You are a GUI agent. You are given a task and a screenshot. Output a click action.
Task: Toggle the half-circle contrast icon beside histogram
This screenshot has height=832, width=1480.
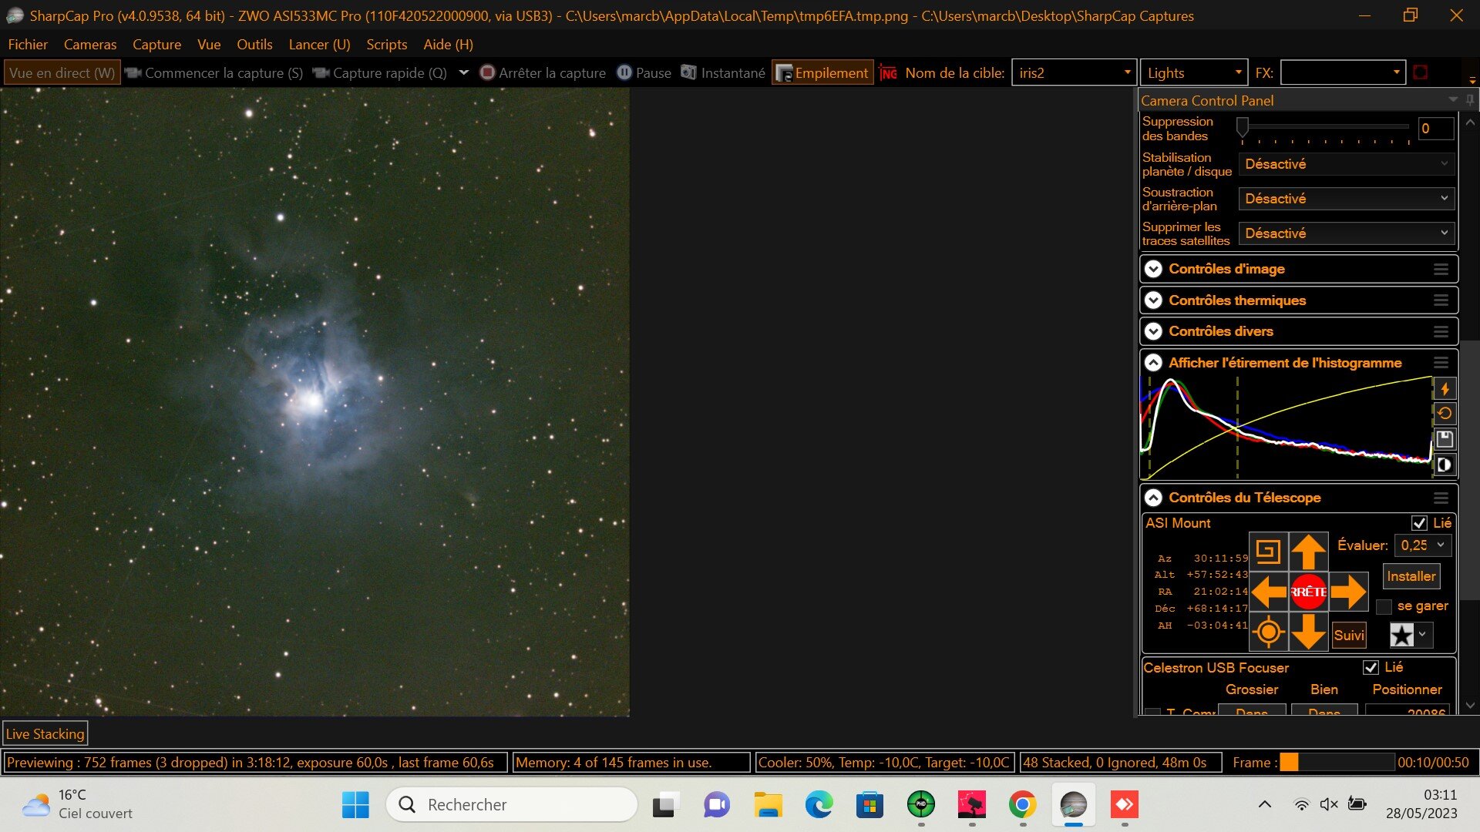[1445, 465]
